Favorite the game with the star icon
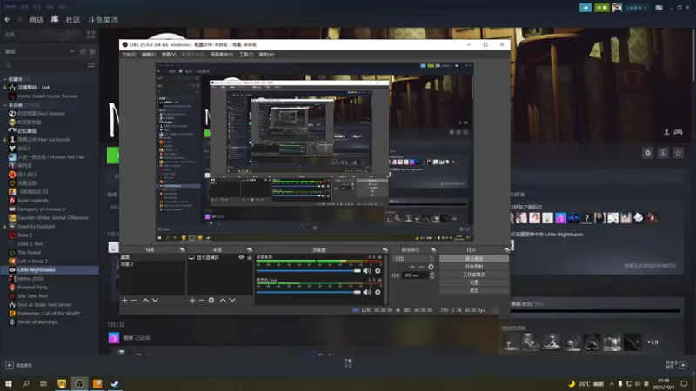The height and width of the screenshot is (391, 696). pyautogui.click(x=679, y=153)
